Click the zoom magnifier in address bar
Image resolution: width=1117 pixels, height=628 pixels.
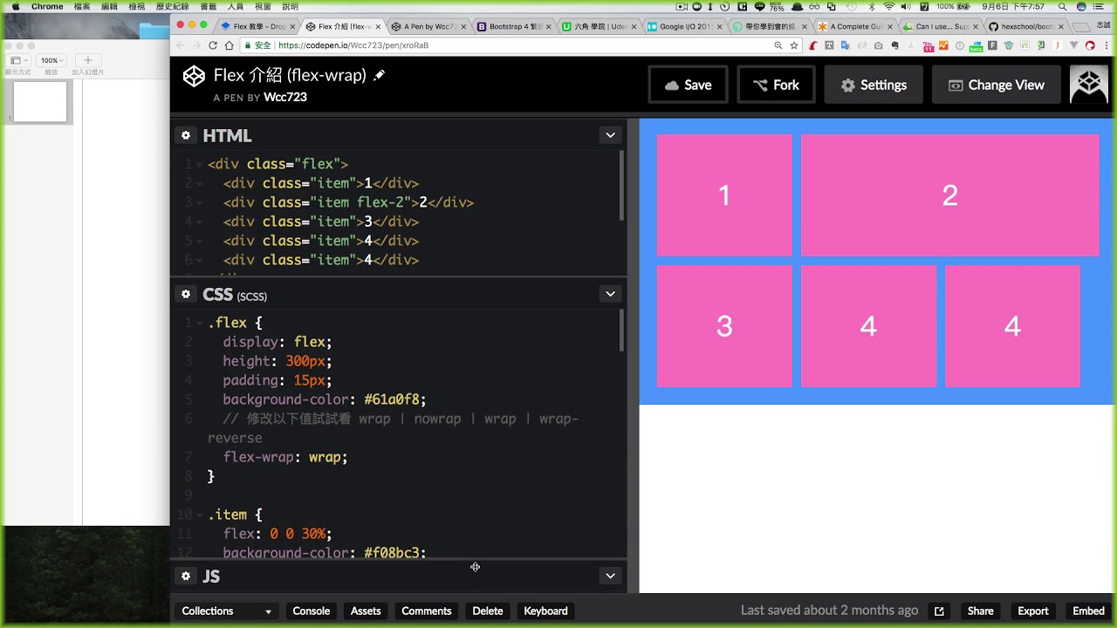(x=777, y=45)
